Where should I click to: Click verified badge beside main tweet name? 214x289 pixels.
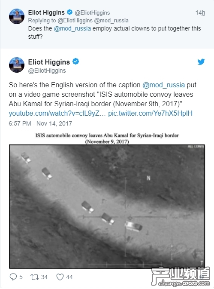click(76, 61)
